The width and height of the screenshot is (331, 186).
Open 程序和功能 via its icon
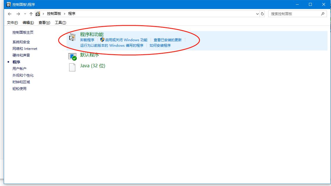(72, 37)
